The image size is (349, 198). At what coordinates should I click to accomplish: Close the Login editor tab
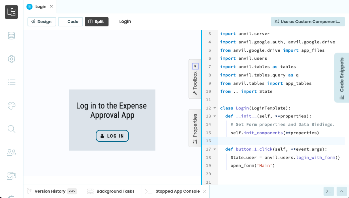(51, 7)
